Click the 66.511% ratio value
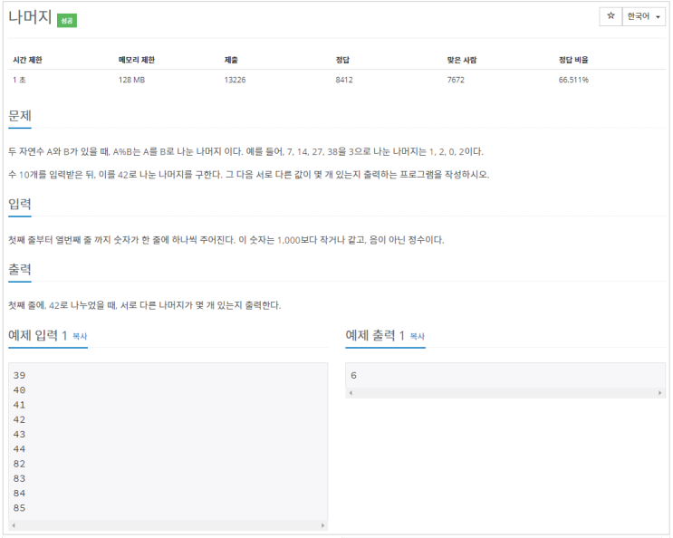This screenshot has width=673, height=538. 573,80
